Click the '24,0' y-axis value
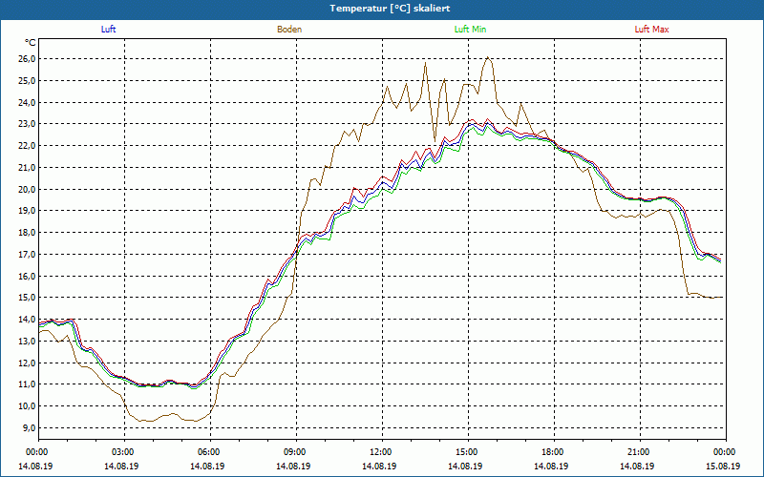The width and height of the screenshot is (764, 477). point(27,103)
